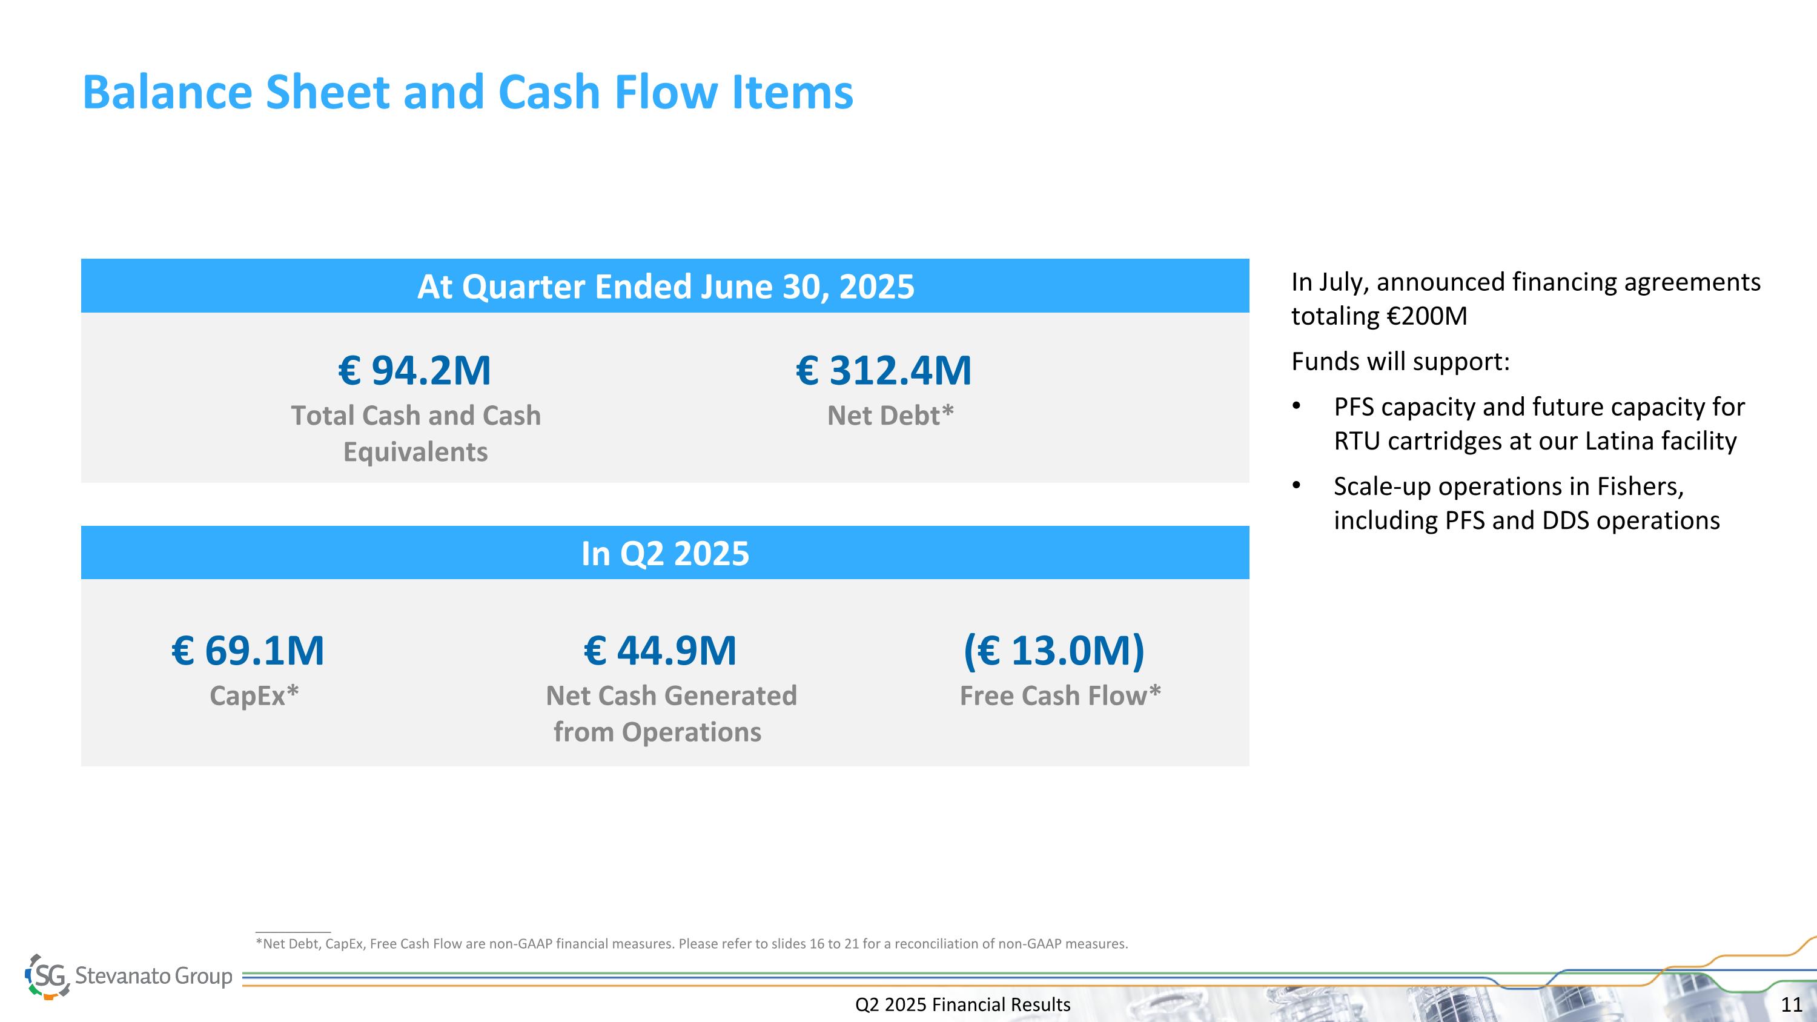Click the Stevanato Group company name text
Viewport: 1817px width, 1022px height.
click(154, 976)
